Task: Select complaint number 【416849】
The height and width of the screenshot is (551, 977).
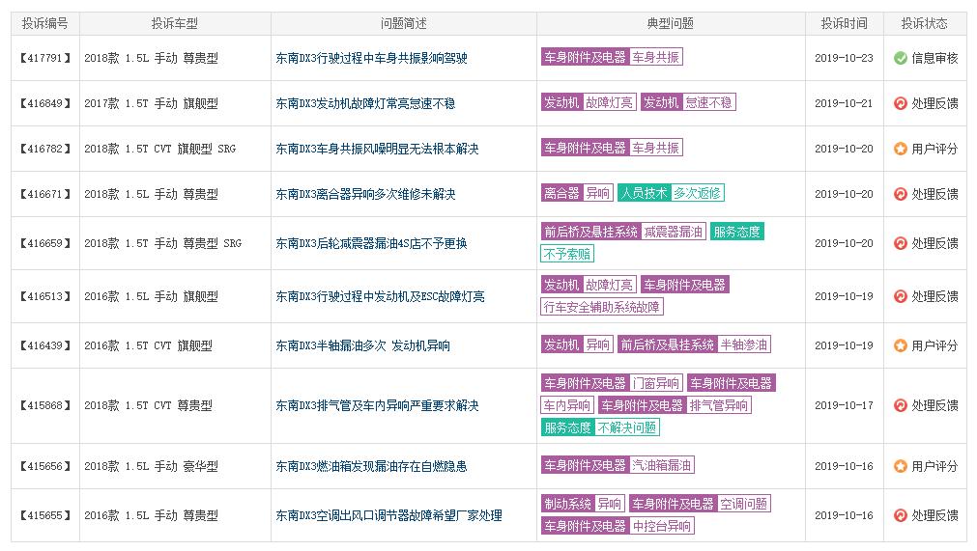Action: (44, 103)
